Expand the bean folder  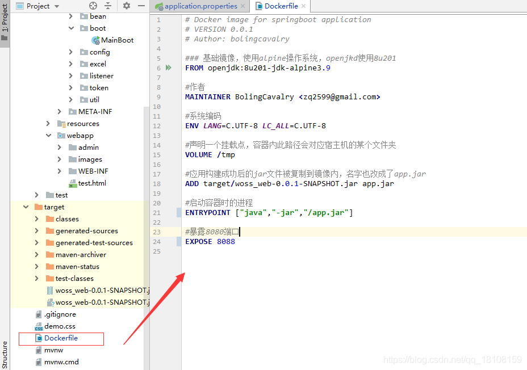70,16
